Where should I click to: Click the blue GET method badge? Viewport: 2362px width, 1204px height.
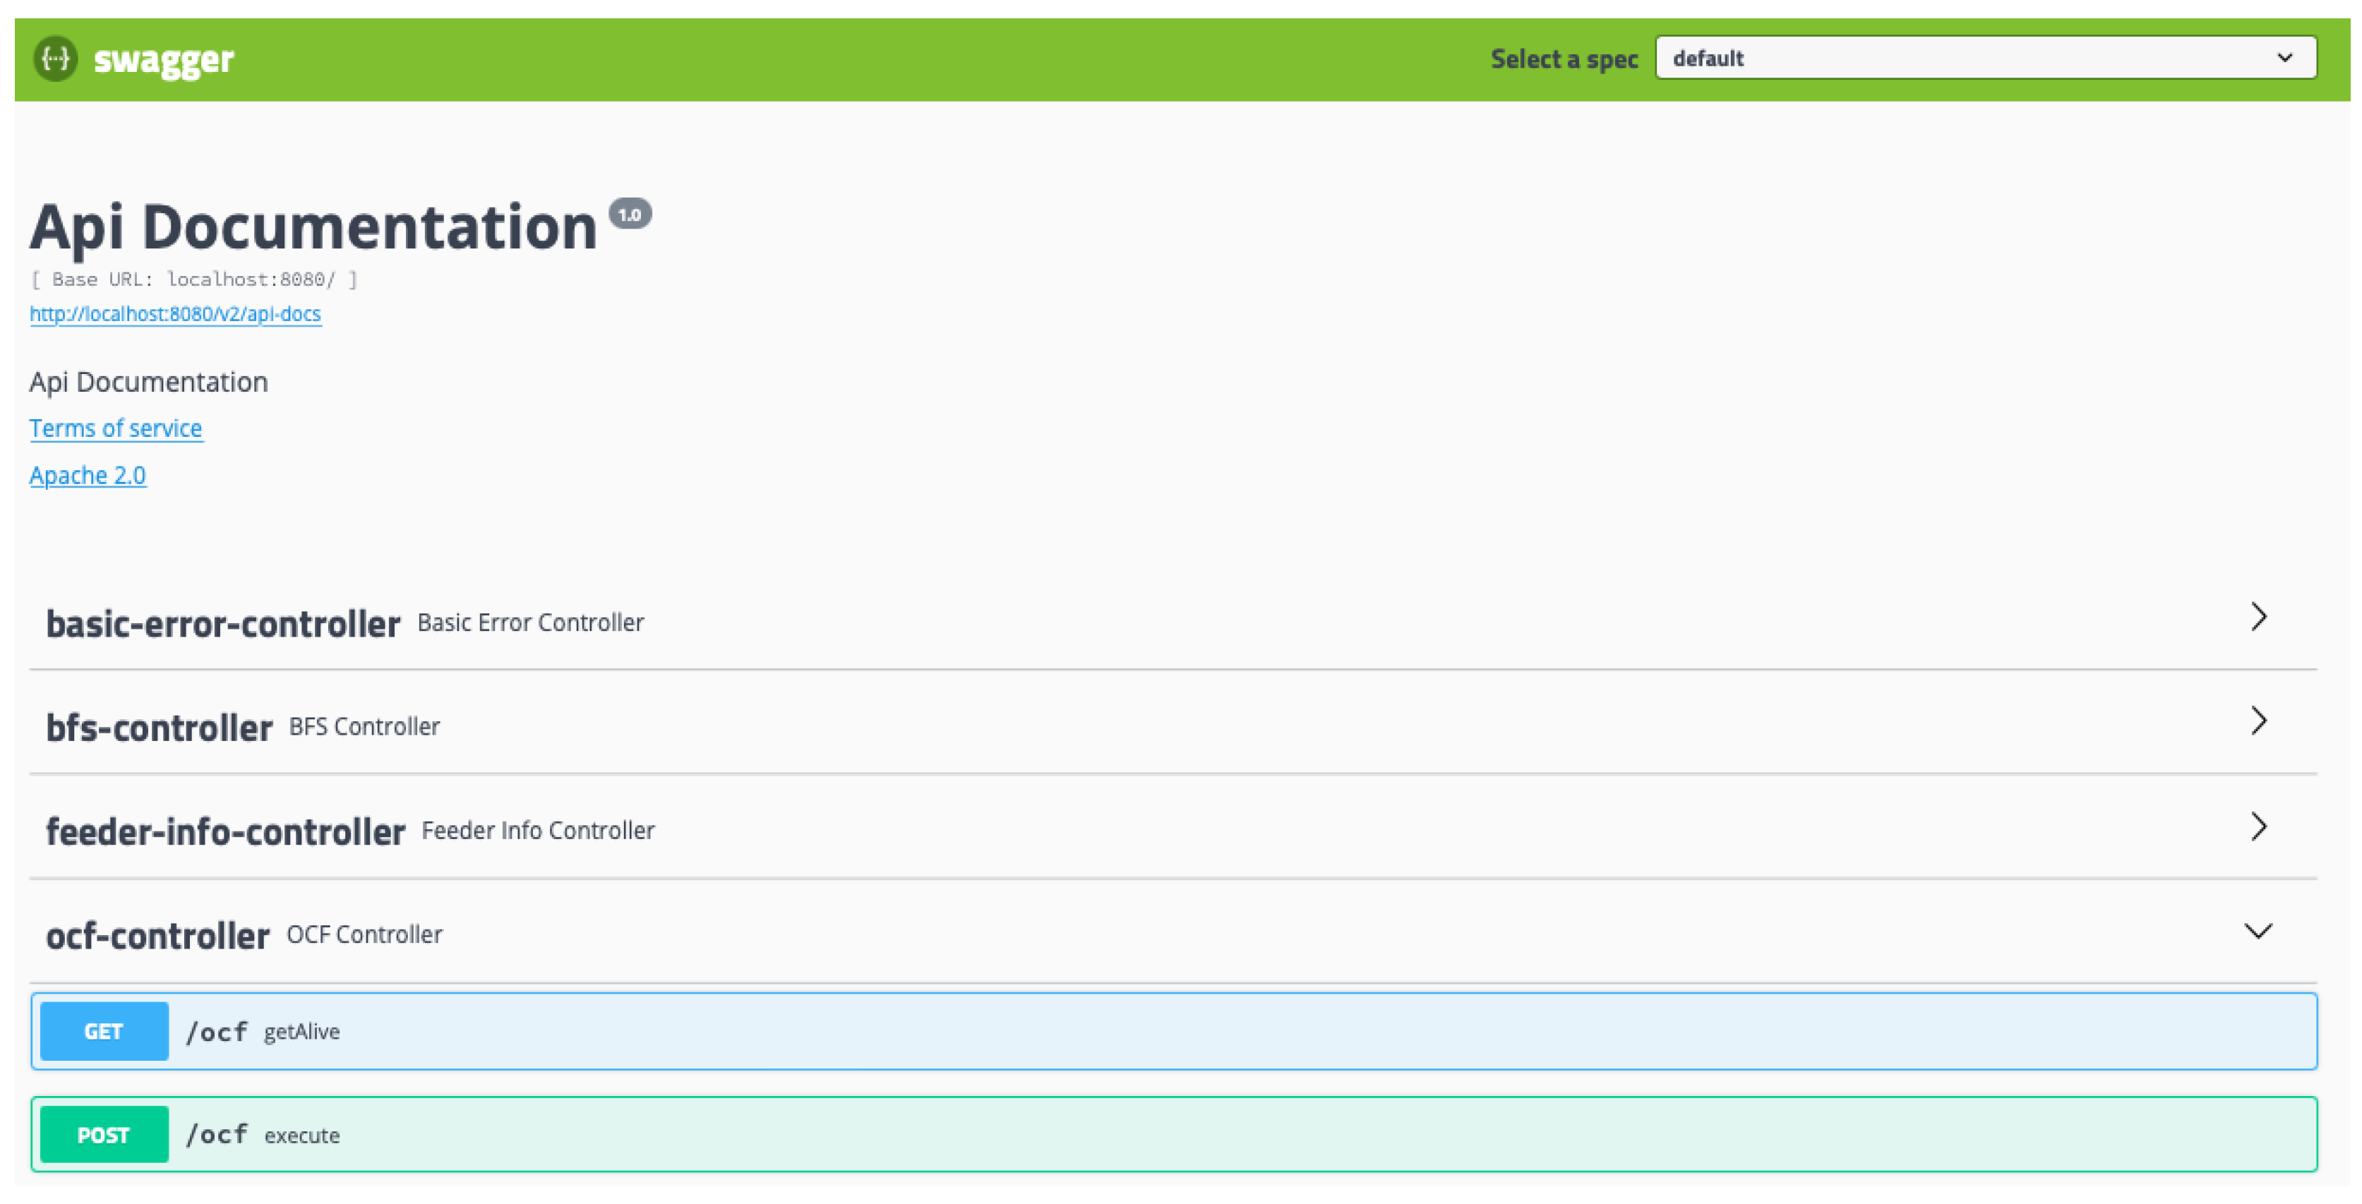pyautogui.click(x=104, y=1032)
